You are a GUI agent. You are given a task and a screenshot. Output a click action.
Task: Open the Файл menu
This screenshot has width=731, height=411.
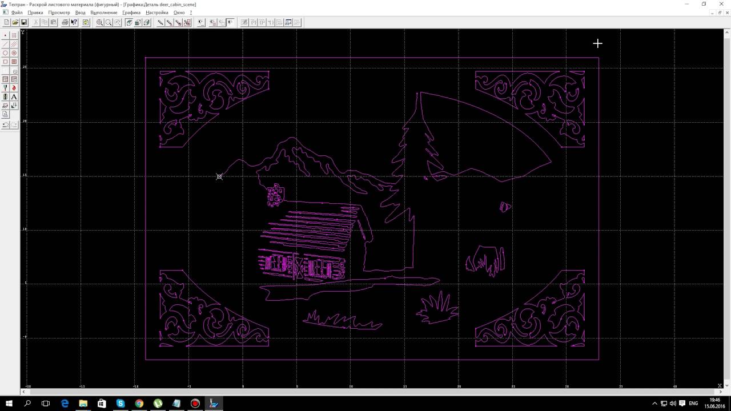[x=17, y=13]
